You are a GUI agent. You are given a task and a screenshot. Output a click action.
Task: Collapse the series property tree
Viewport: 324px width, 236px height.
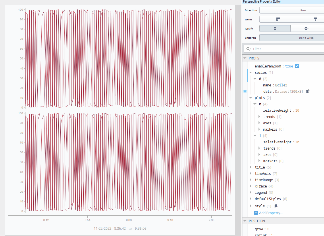pyautogui.click(x=250, y=72)
